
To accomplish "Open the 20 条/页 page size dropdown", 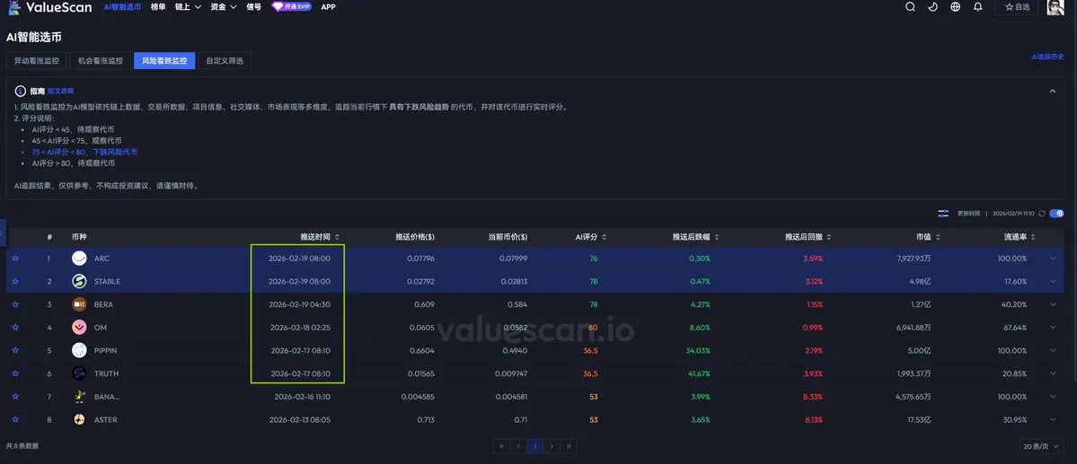I will click(x=1041, y=446).
